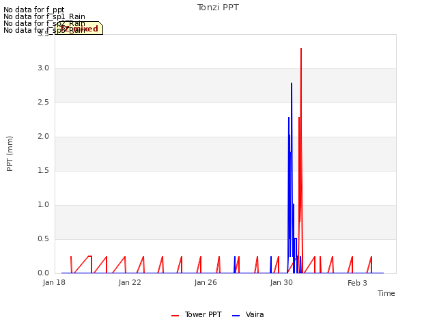Click the PPT (mm) y-axis title

tap(10, 154)
